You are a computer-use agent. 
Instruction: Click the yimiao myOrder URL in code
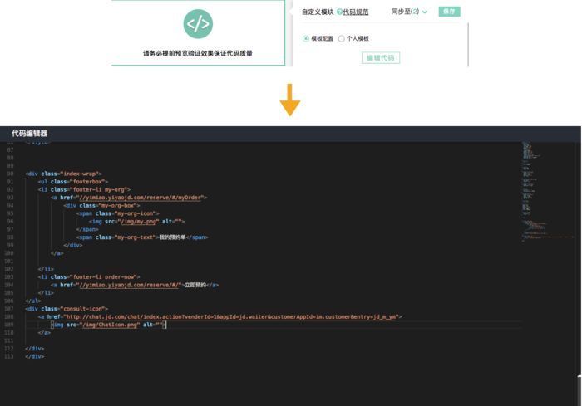click(140, 198)
